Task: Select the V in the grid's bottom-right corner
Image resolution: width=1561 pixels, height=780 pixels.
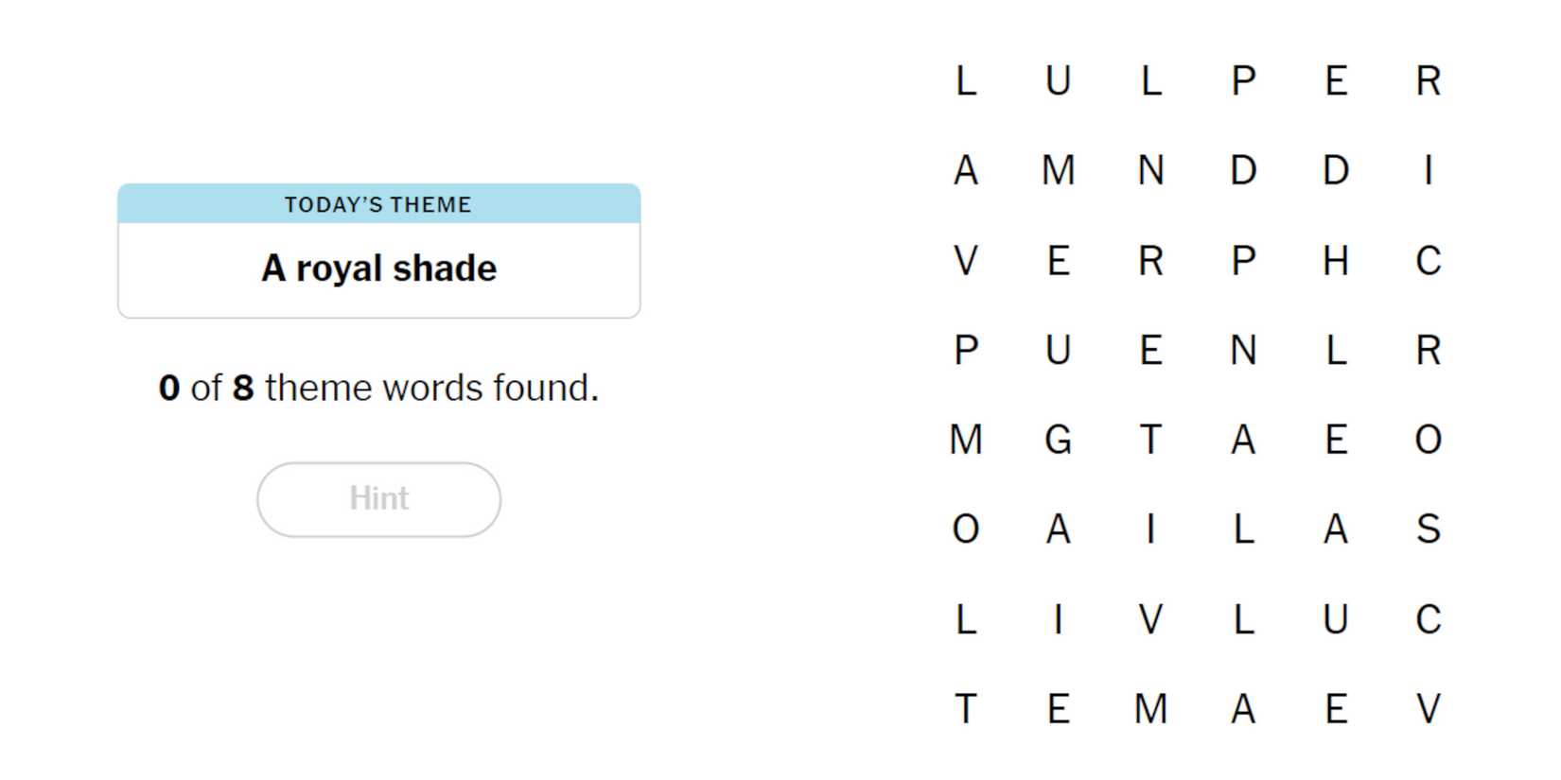Action: [x=1428, y=709]
